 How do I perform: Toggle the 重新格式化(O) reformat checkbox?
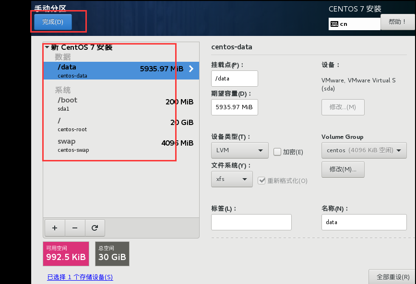(261, 181)
